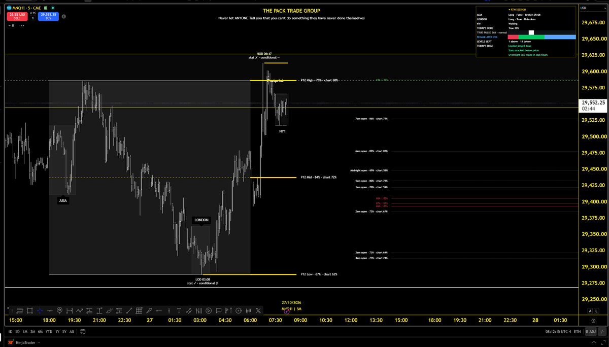Toggle auto scale with the A button
This screenshot has height=347, width=609.
click(x=590, y=311)
